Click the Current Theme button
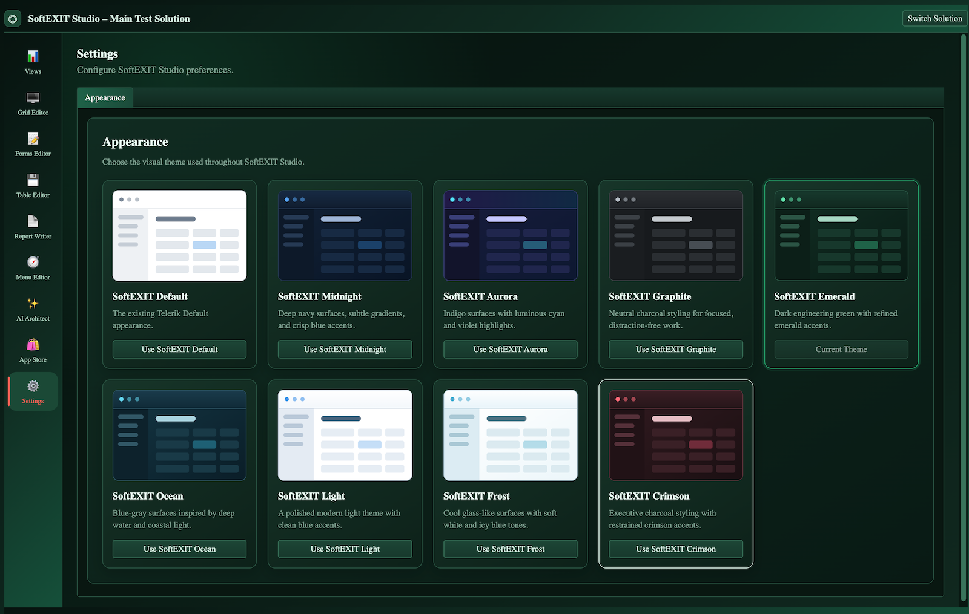This screenshot has width=969, height=614. [841, 350]
